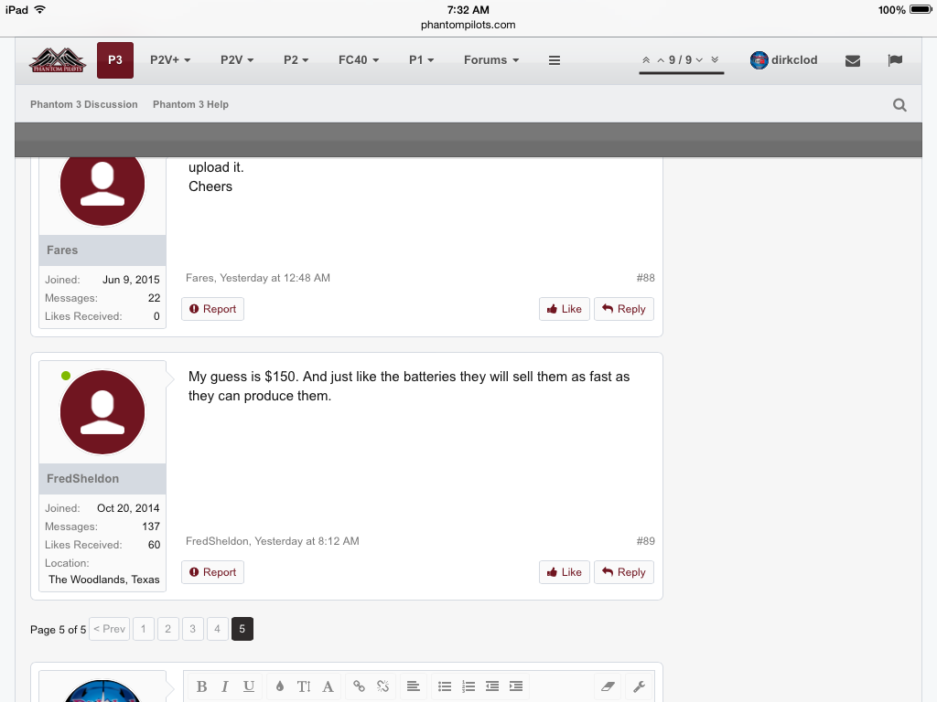Screen dimensions: 937x702
Task: Open Fares user avatar
Action: (102, 191)
